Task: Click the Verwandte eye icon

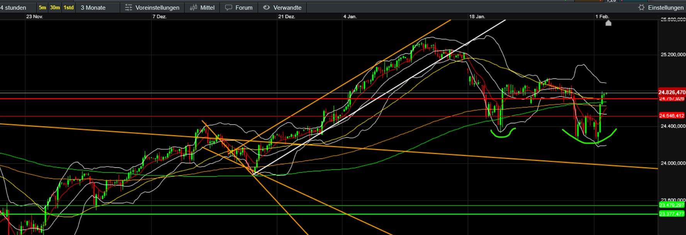Action: click(267, 8)
